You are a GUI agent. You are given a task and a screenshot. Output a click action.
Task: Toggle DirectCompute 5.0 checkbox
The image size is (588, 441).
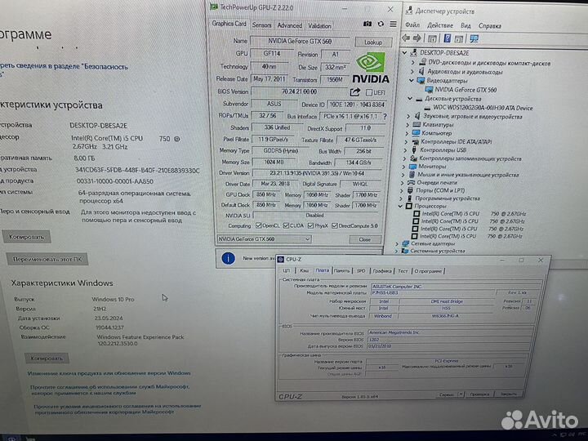(x=335, y=225)
